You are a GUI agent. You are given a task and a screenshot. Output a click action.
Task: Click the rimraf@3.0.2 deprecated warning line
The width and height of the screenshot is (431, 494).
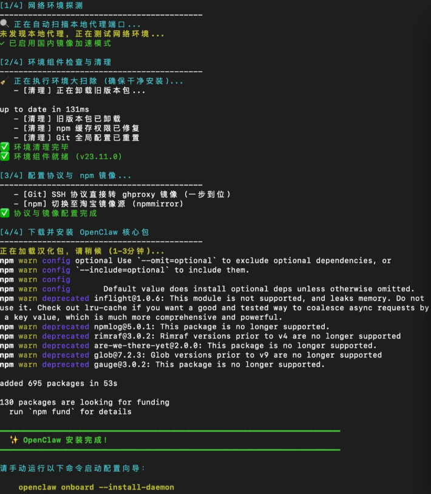click(200, 336)
